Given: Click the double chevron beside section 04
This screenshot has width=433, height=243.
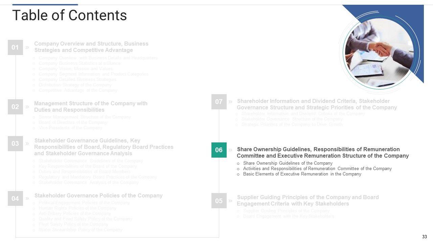Looking at the screenshot, I should coord(27,198).
